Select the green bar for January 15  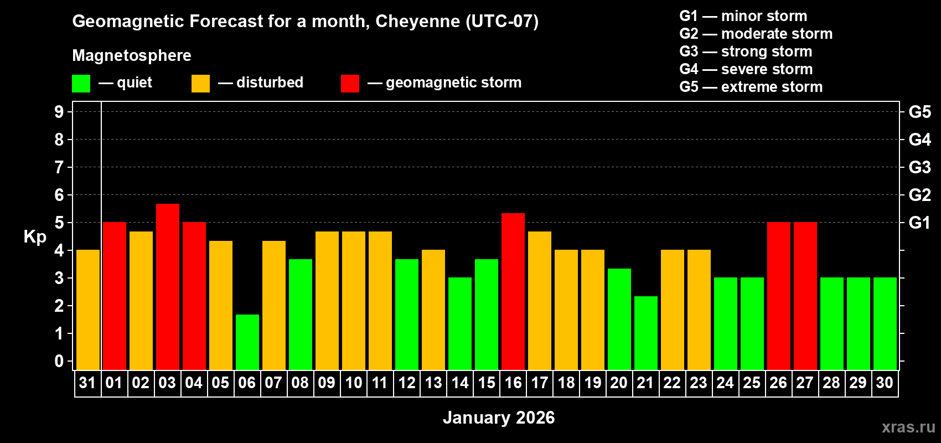click(487, 315)
